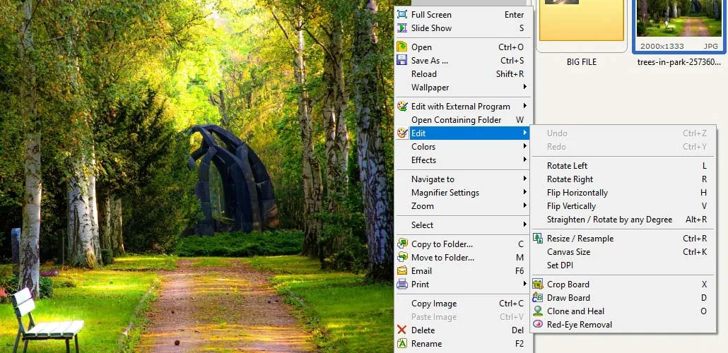Image resolution: width=728 pixels, height=353 pixels.
Task: Expand the Magnifier Settings submenu arrow
Action: pos(524,193)
